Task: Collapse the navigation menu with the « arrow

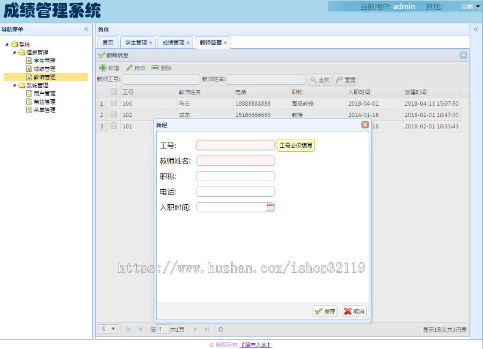Action: pos(86,29)
